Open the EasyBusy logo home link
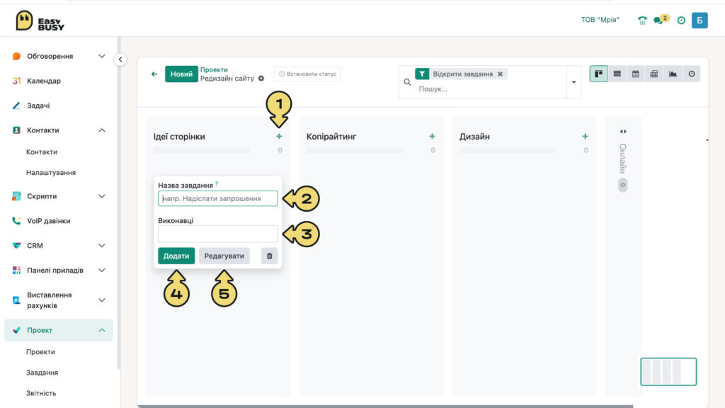The width and height of the screenshot is (725, 408). 40,21
